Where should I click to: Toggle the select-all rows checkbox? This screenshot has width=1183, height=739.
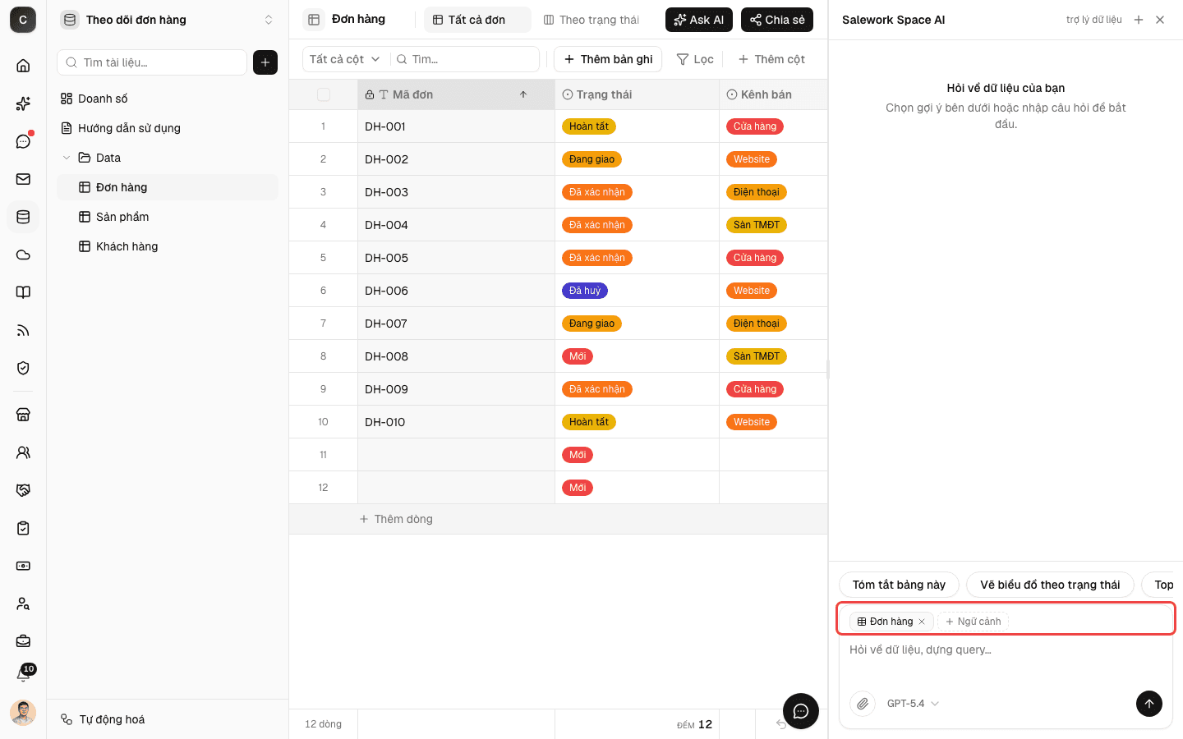coord(324,94)
